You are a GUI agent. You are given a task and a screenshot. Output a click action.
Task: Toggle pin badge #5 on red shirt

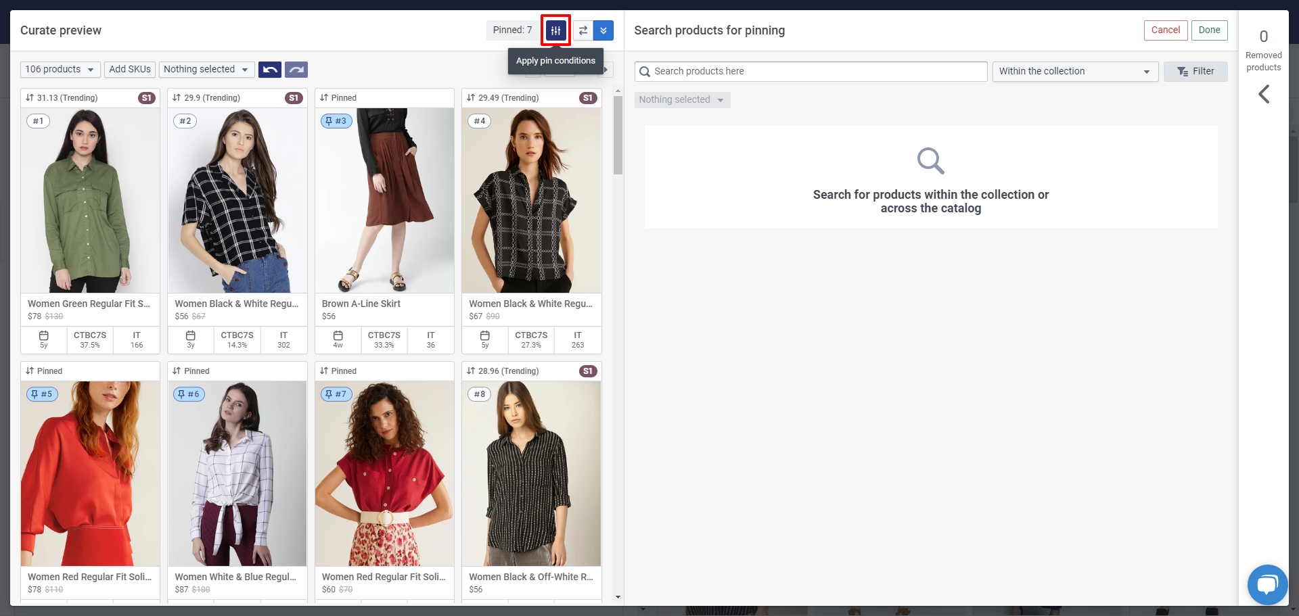(42, 394)
